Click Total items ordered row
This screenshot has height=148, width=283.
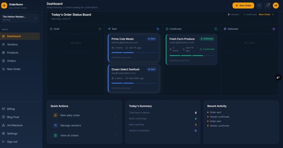pos(163,113)
